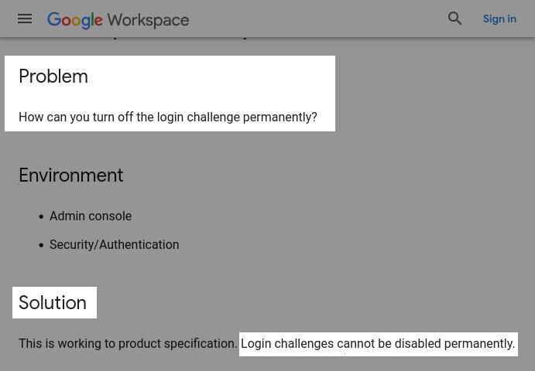Click bullet point beside Admin console
535x371 pixels.
(41, 216)
